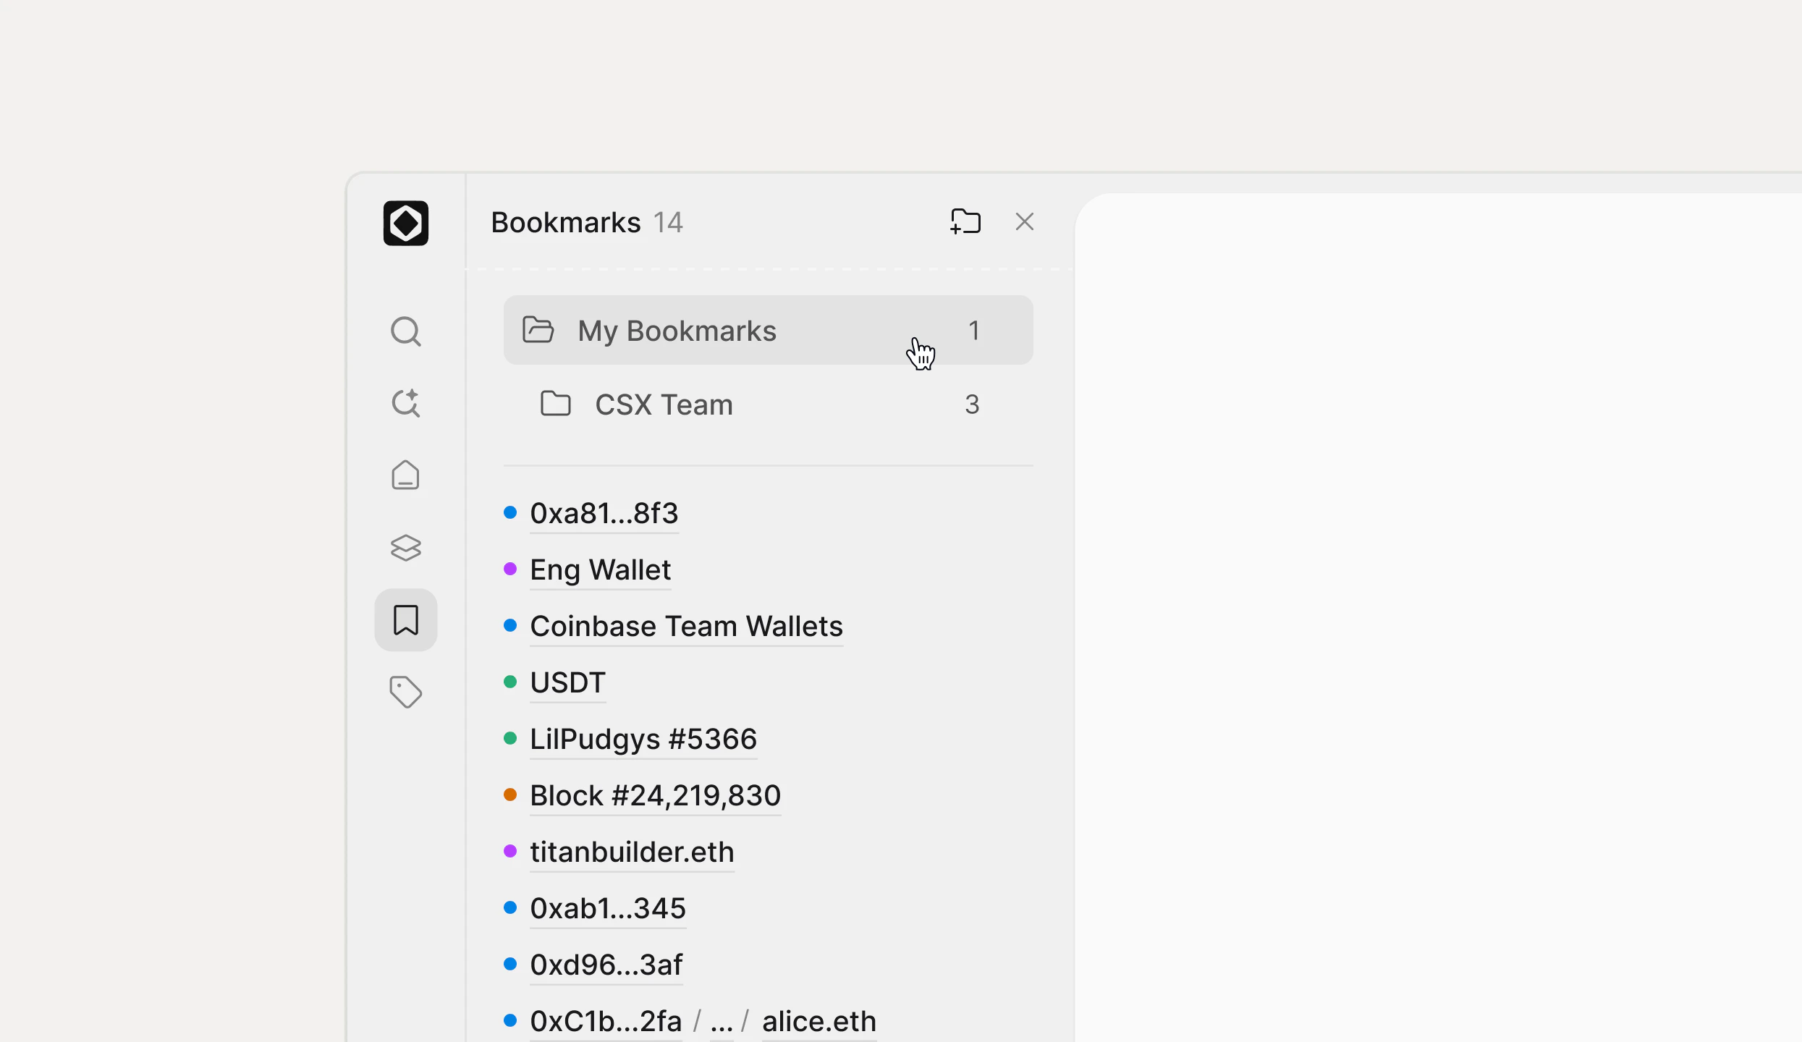The height and width of the screenshot is (1042, 1802).
Task: Click the app logo at top left
Action: point(405,223)
